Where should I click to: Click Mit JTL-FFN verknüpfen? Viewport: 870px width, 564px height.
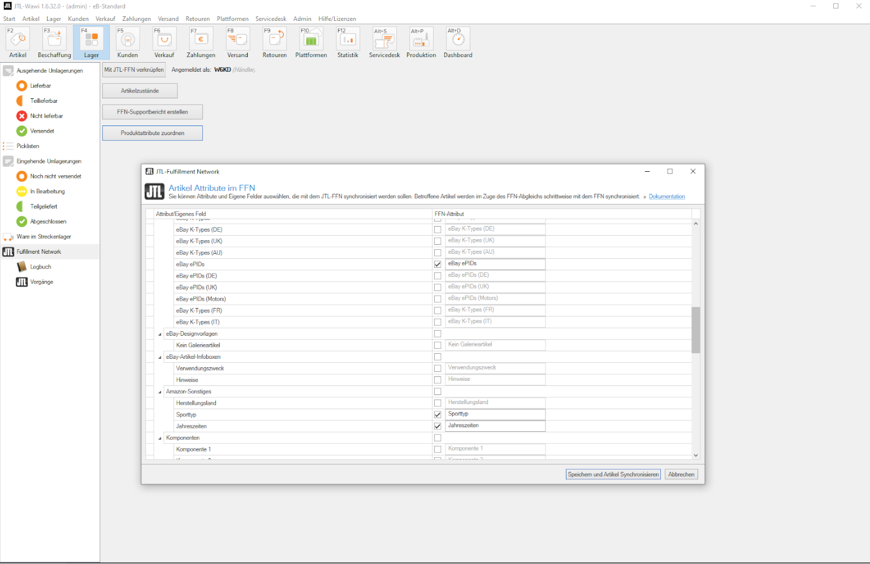point(134,70)
